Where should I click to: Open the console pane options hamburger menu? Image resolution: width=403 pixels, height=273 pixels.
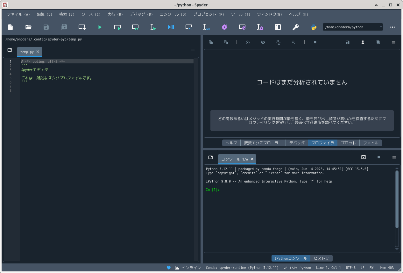pyautogui.click(x=394, y=157)
